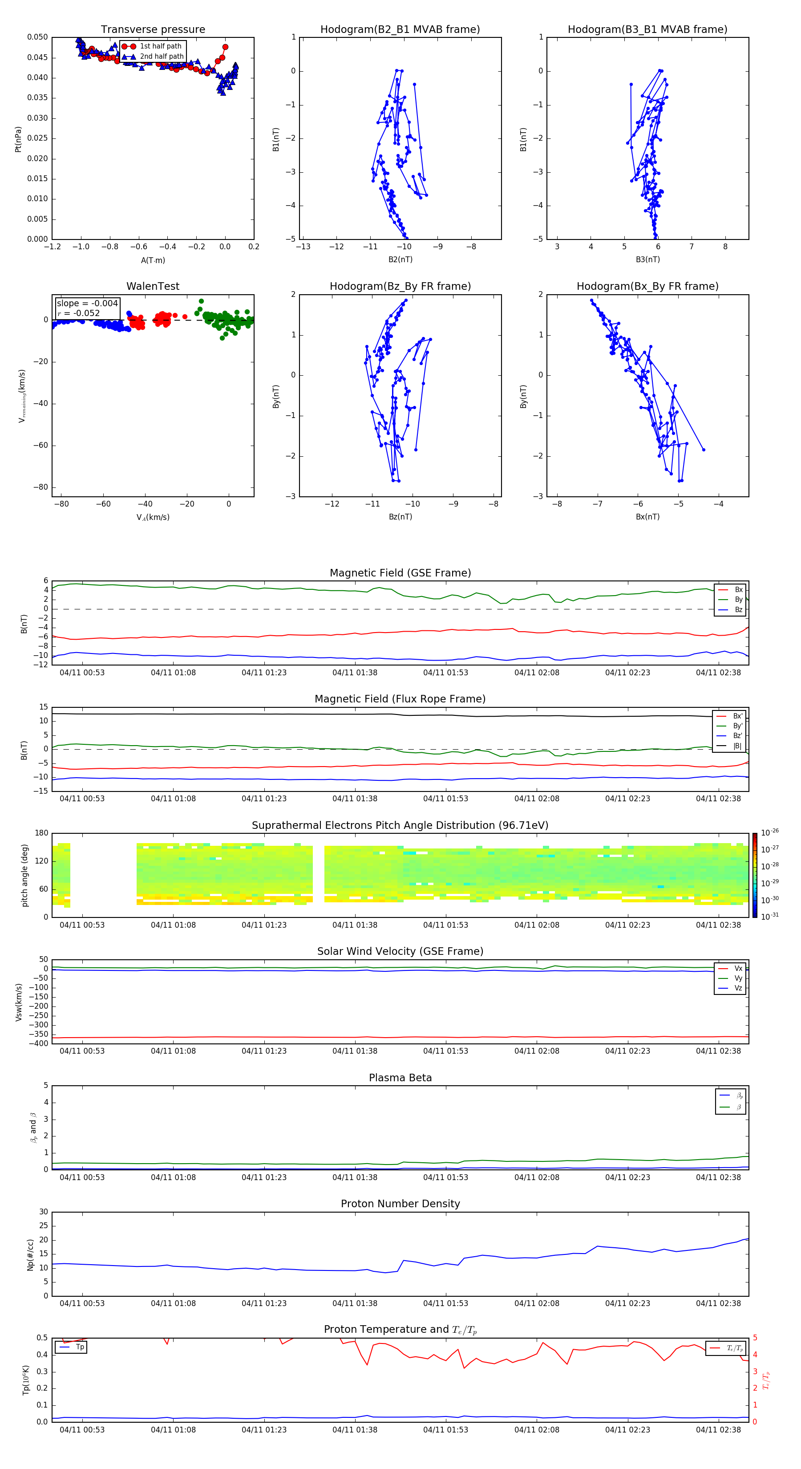Click '04/11 02:38' tick under Plasma Beta plot

(x=718, y=1177)
